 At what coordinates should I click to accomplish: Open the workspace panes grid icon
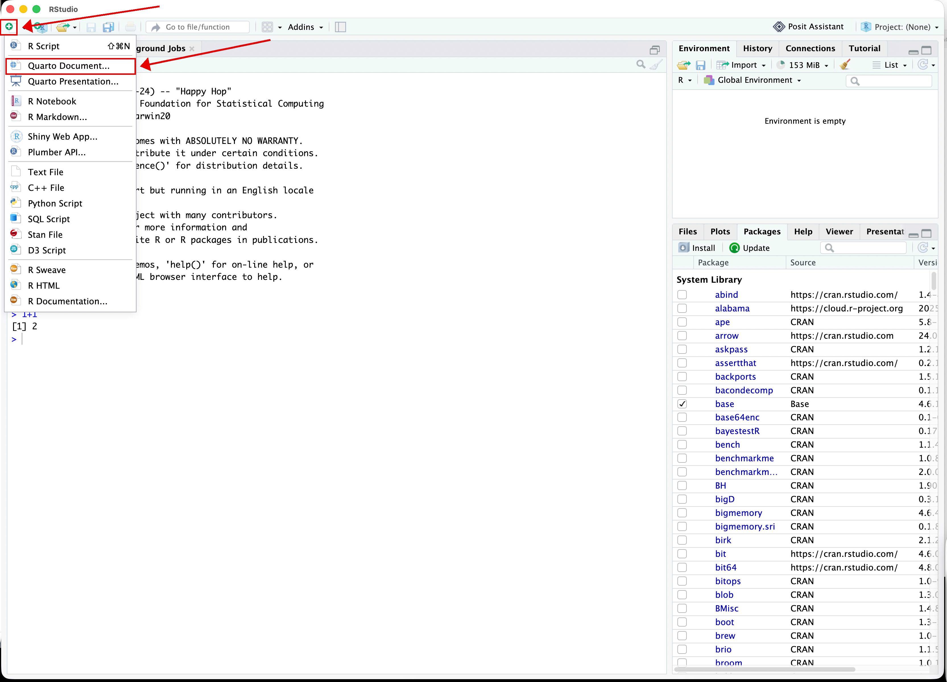(x=267, y=27)
